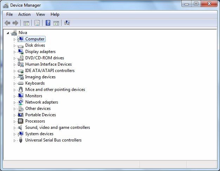Select the Portable Devices label
This screenshot has height=171, width=220.
[40, 115]
